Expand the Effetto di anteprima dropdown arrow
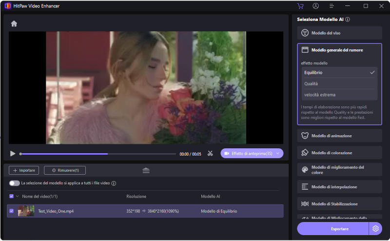The height and width of the screenshot is (241, 390). pos(278,153)
